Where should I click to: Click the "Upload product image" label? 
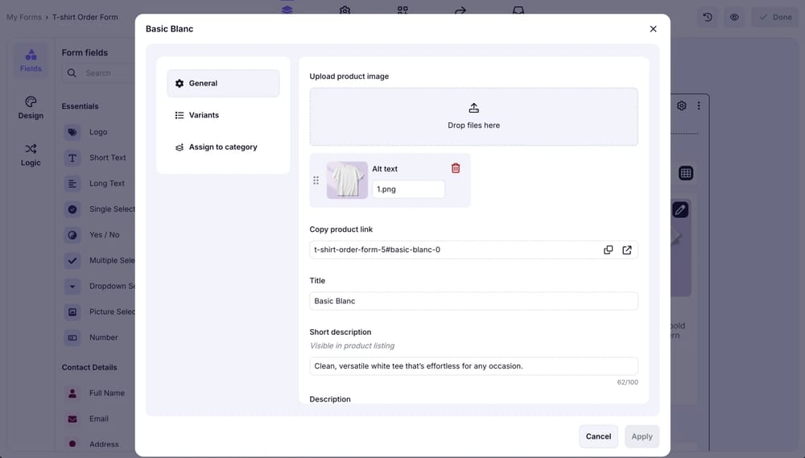(349, 76)
